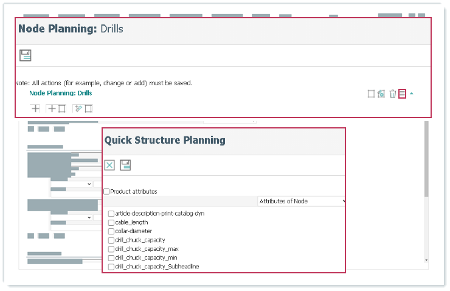Viewport: 450px width, 291px height.
Task: Click the house icon beside the trash can
Action: (381, 94)
